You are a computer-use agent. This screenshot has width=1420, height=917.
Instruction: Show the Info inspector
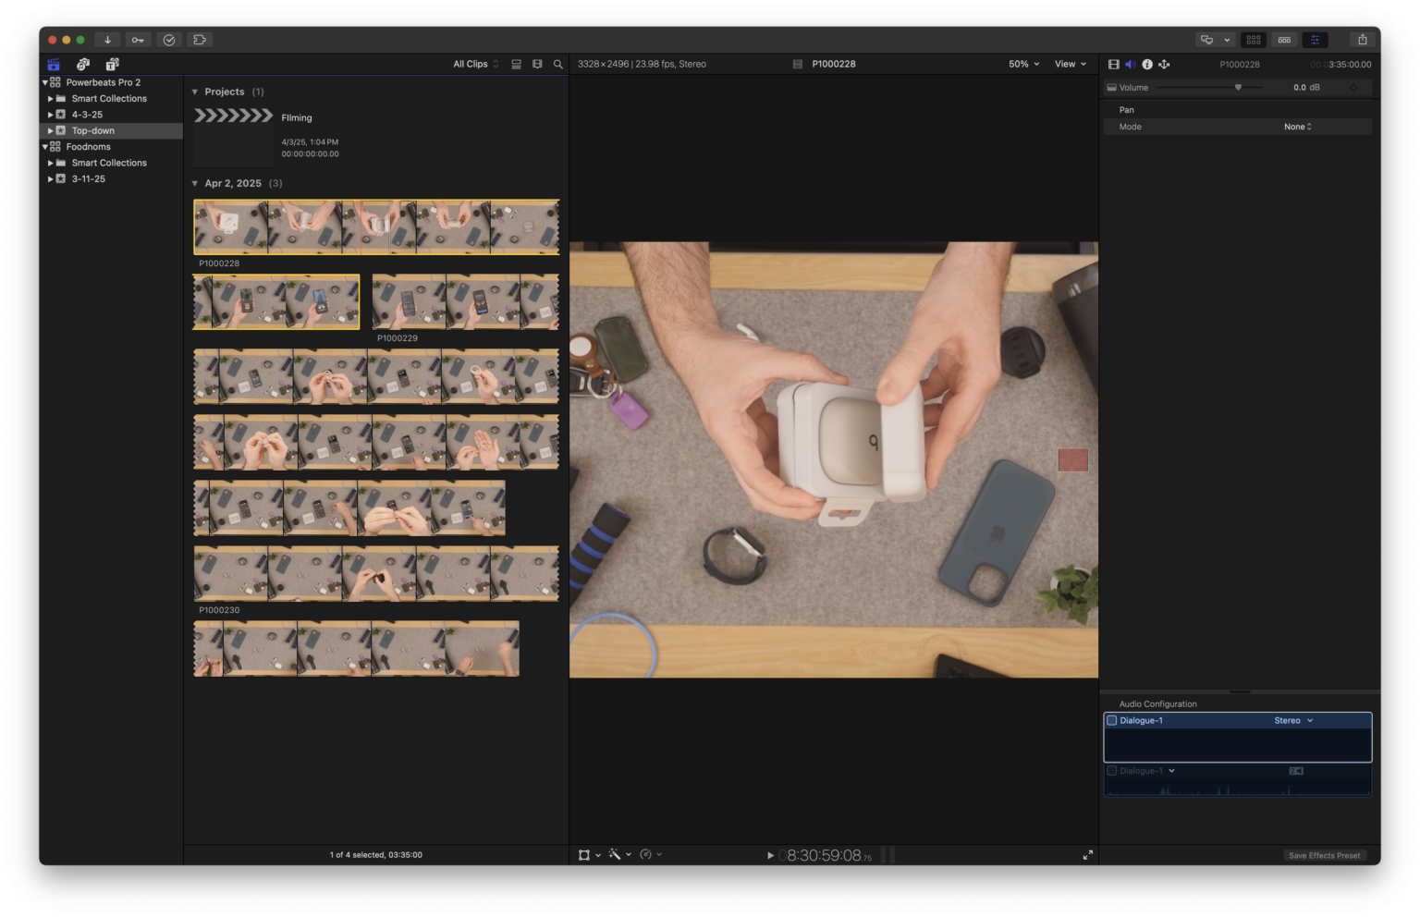tap(1146, 64)
